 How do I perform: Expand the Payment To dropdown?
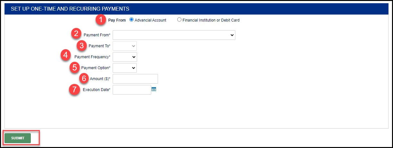click(125, 46)
